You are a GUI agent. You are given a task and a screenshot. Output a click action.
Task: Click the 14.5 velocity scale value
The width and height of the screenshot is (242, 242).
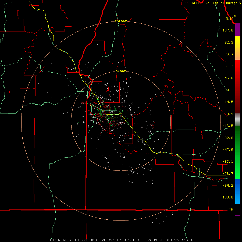tap(229, 102)
